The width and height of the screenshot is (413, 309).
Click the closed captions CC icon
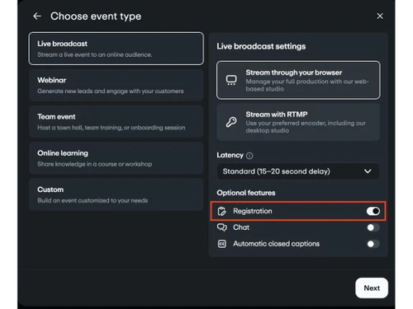(222, 244)
